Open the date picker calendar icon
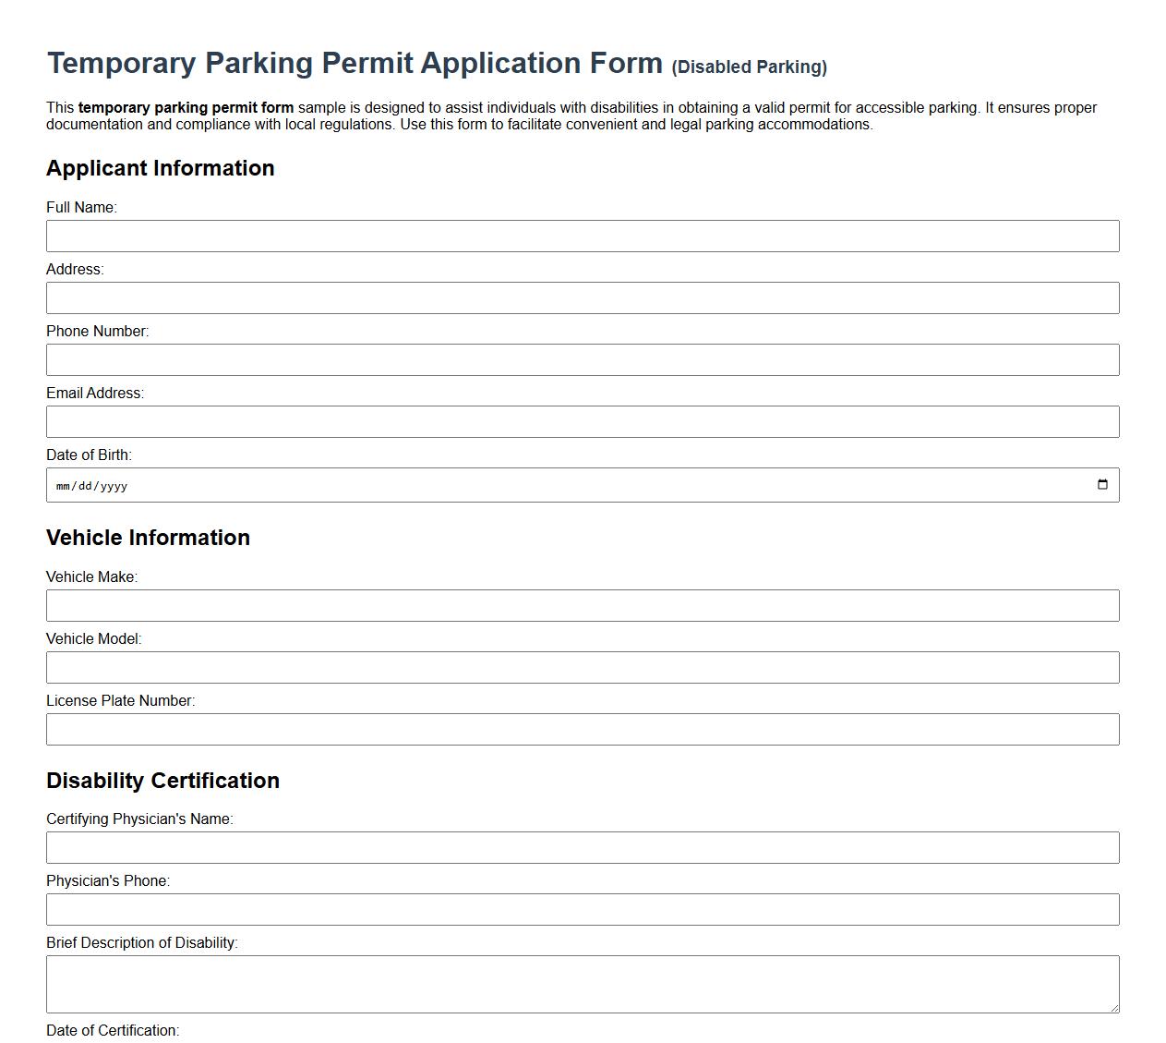 coord(1102,483)
